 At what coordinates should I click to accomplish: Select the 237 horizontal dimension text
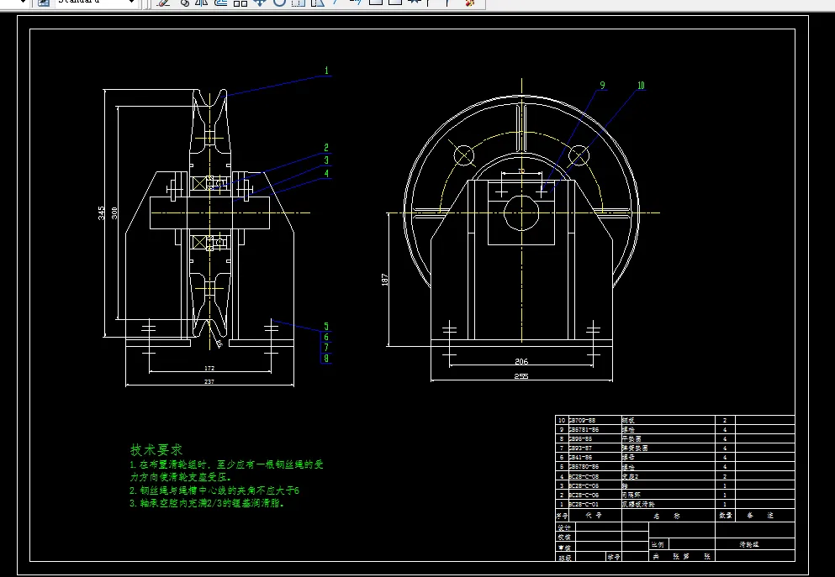click(x=209, y=382)
